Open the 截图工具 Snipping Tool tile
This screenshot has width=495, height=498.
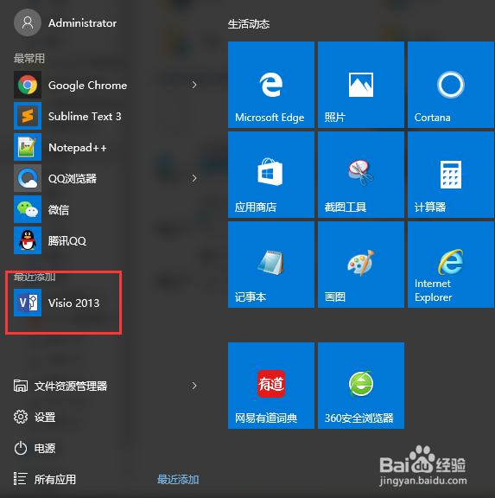(x=361, y=175)
